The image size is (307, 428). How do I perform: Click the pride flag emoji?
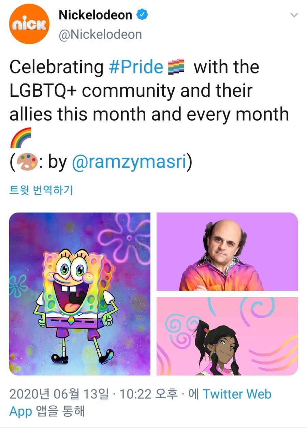176,67
